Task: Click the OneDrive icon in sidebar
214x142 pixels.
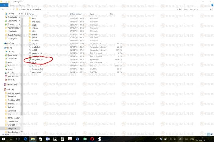Action: pos(5,43)
